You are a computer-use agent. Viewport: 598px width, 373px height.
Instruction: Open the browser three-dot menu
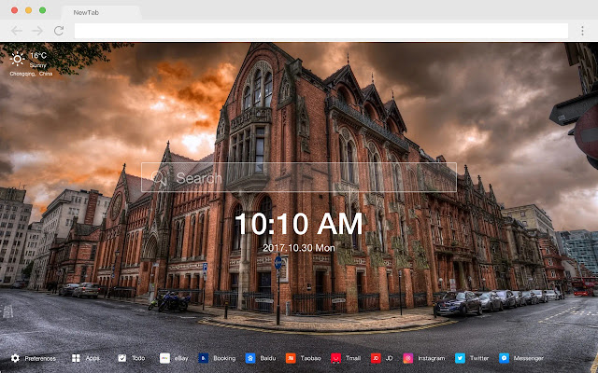(582, 31)
